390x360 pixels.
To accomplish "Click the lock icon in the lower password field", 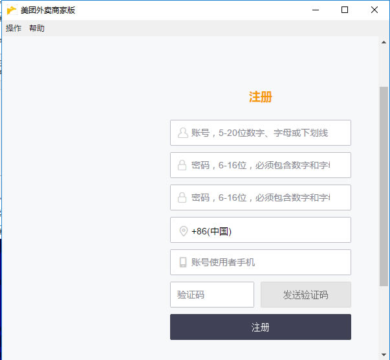I will [x=182, y=197].
